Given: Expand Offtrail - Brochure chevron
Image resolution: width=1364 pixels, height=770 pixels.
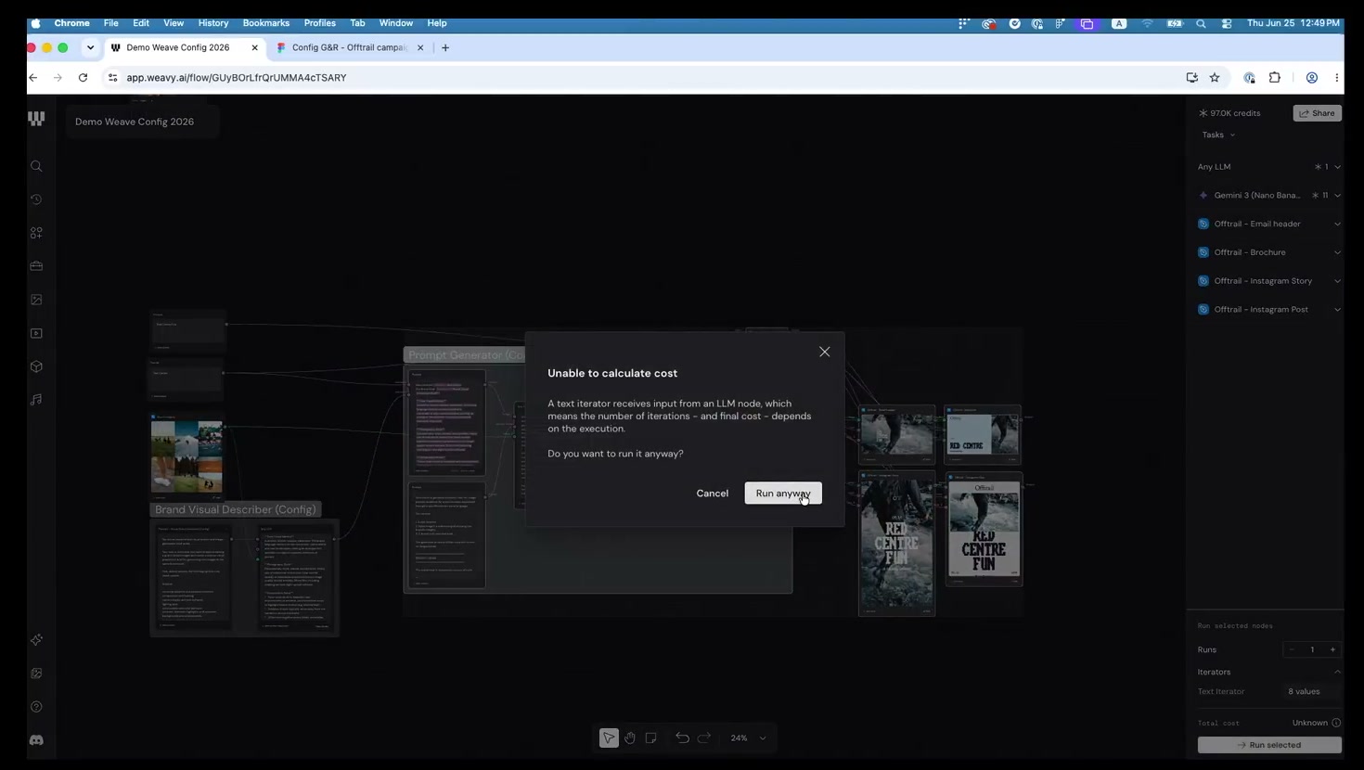Looking at the screenshot, I should click(1337, 252).
